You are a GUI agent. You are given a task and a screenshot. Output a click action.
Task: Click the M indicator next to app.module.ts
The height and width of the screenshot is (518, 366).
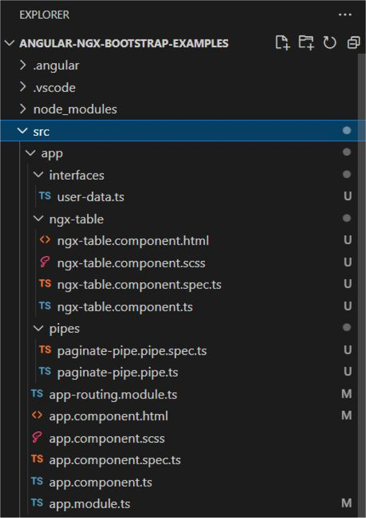click(347, 504)
